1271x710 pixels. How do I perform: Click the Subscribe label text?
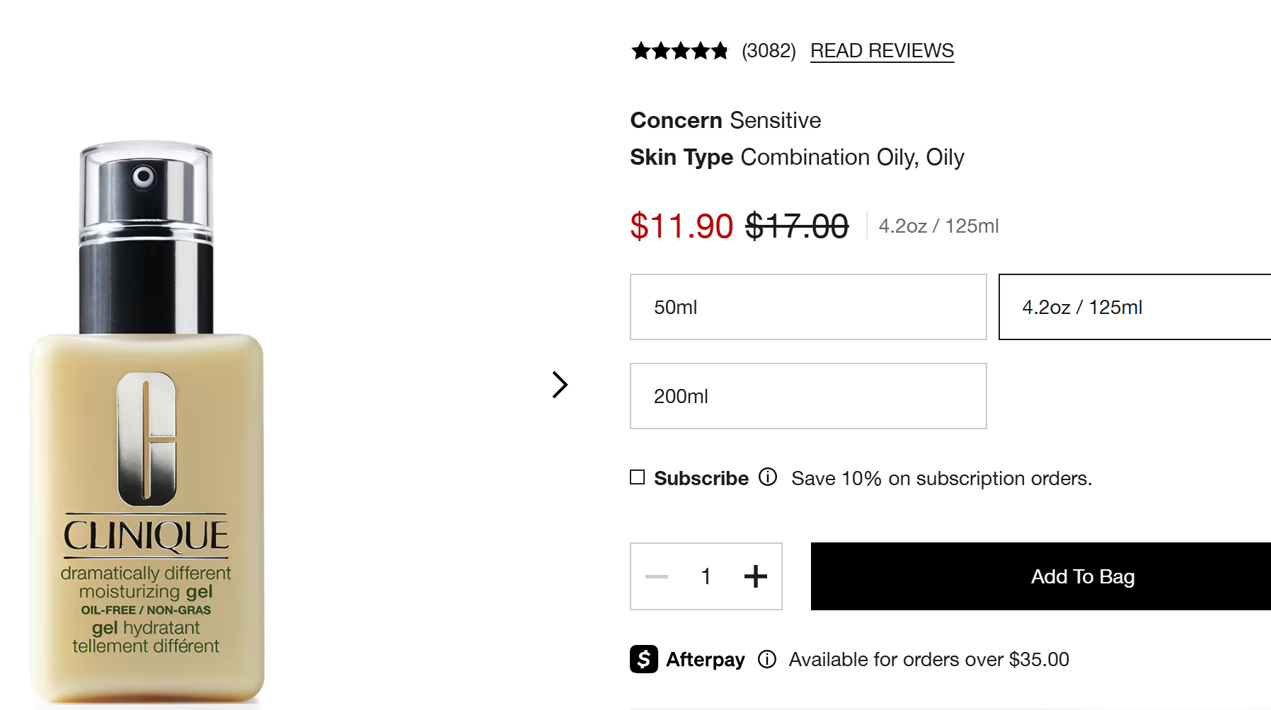click(x=701, y=479)
